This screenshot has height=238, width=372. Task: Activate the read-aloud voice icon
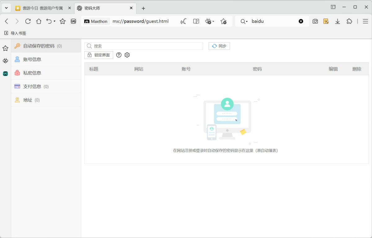tap(183, 21)
